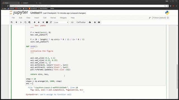This screenshot has height=100, width=179.
Task: Click the page vertical scrollbar thumb
Action: coord(177,76)
